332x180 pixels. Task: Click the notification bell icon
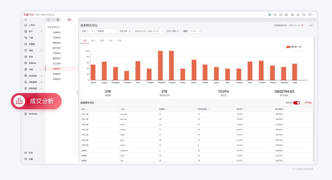pyautogui.click(x=298, y=15)
